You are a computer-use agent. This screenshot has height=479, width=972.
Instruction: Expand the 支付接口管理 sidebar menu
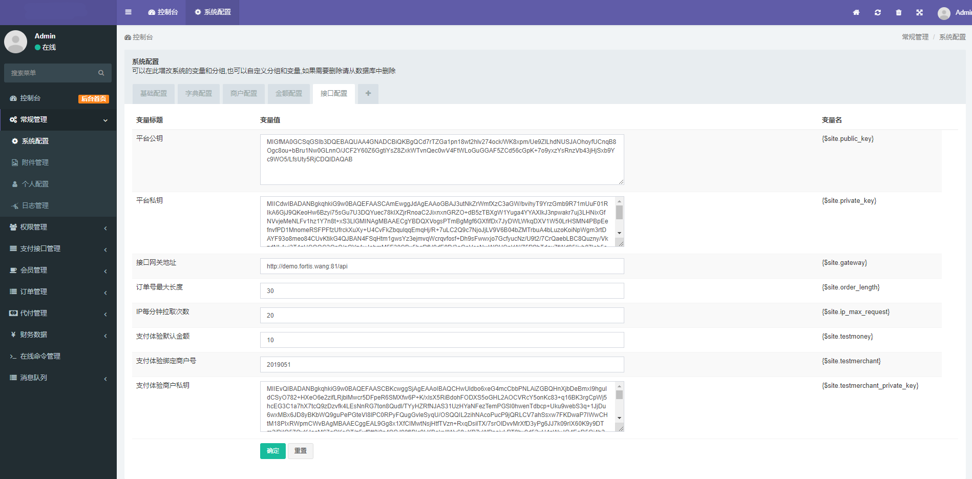[58, 249]
